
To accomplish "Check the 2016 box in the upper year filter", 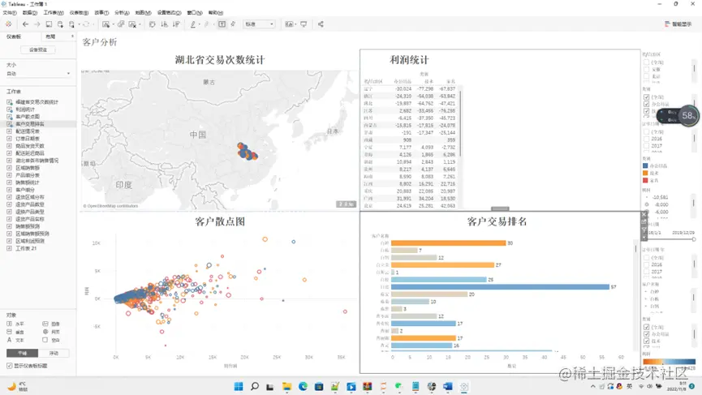I will 647,140.
